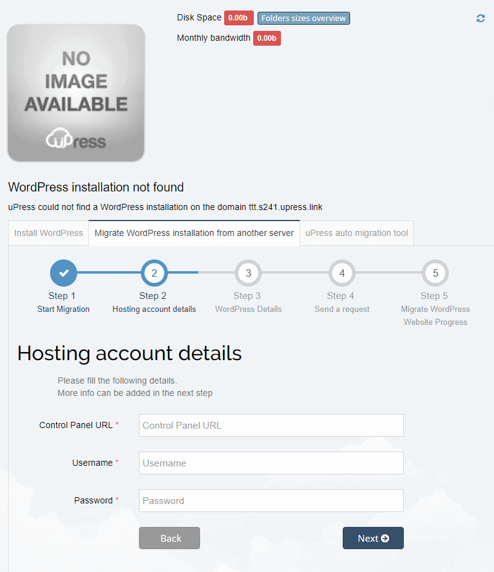The width and height of the screenshot is (494, 572).
Task: Click the 'More info can be added in the next step' text
Action: tap(135, 393)
